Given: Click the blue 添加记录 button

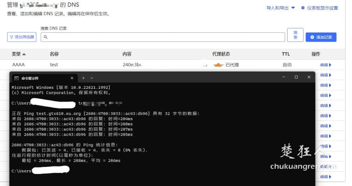Looking at the screenshot, I should pyautogui.click(x=321, y=37).
